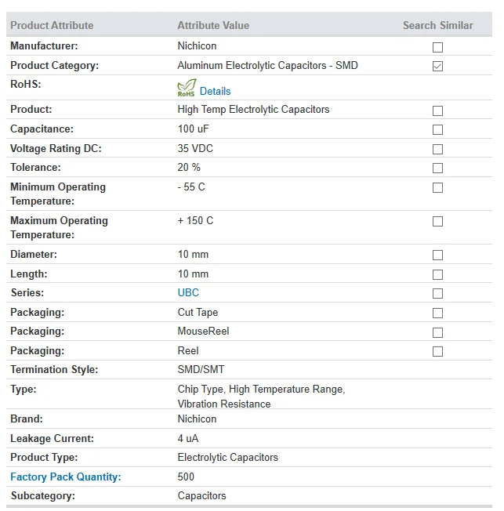Check the Cut Tape packaging checkbox
504x511 pixels.
437,313
